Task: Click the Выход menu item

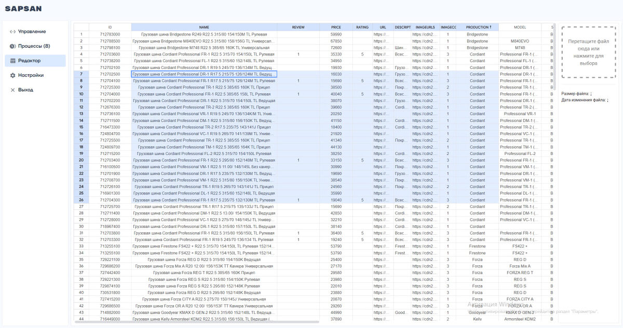Action: (35, 90)
